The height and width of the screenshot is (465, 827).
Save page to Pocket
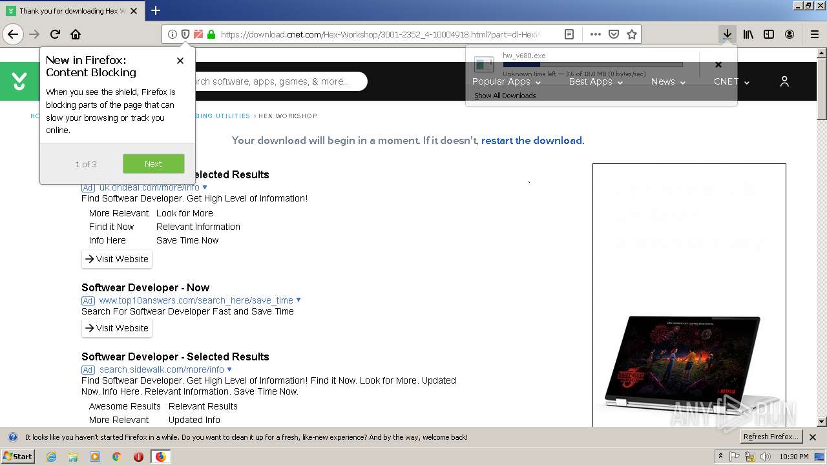point(614,34)
